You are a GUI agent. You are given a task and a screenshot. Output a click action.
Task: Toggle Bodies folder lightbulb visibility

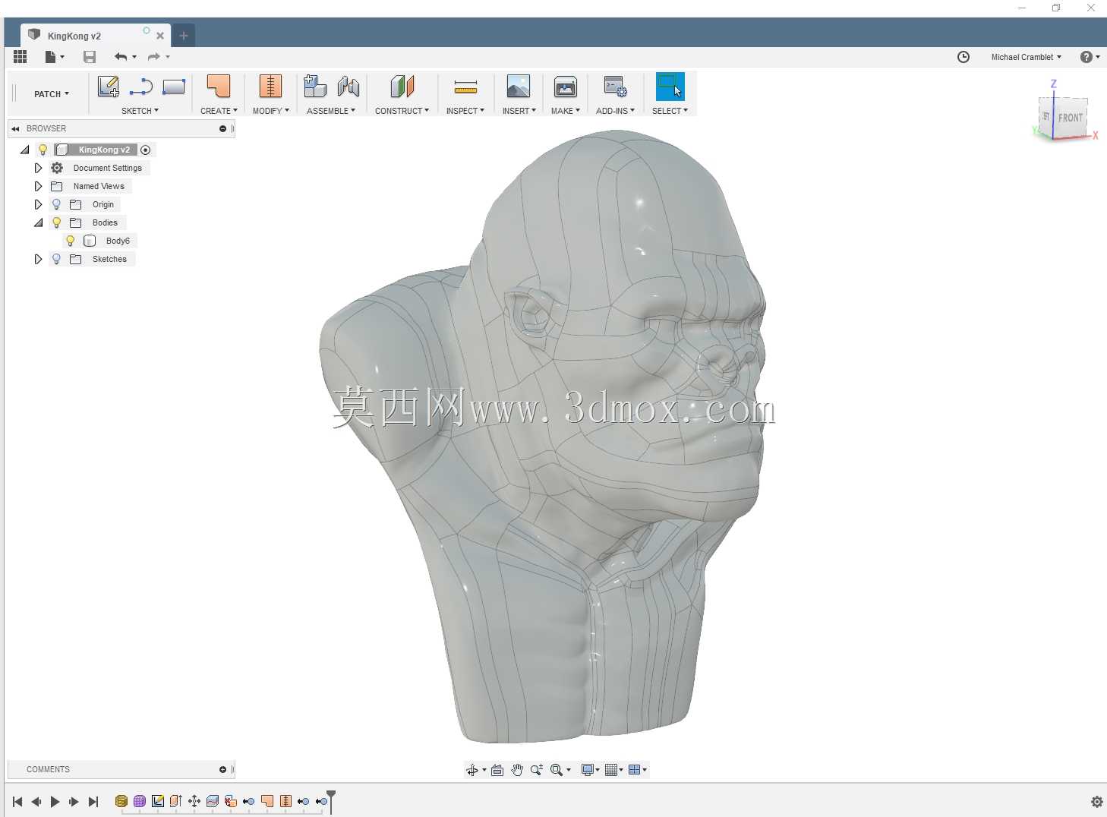click(x=56, y=222)
